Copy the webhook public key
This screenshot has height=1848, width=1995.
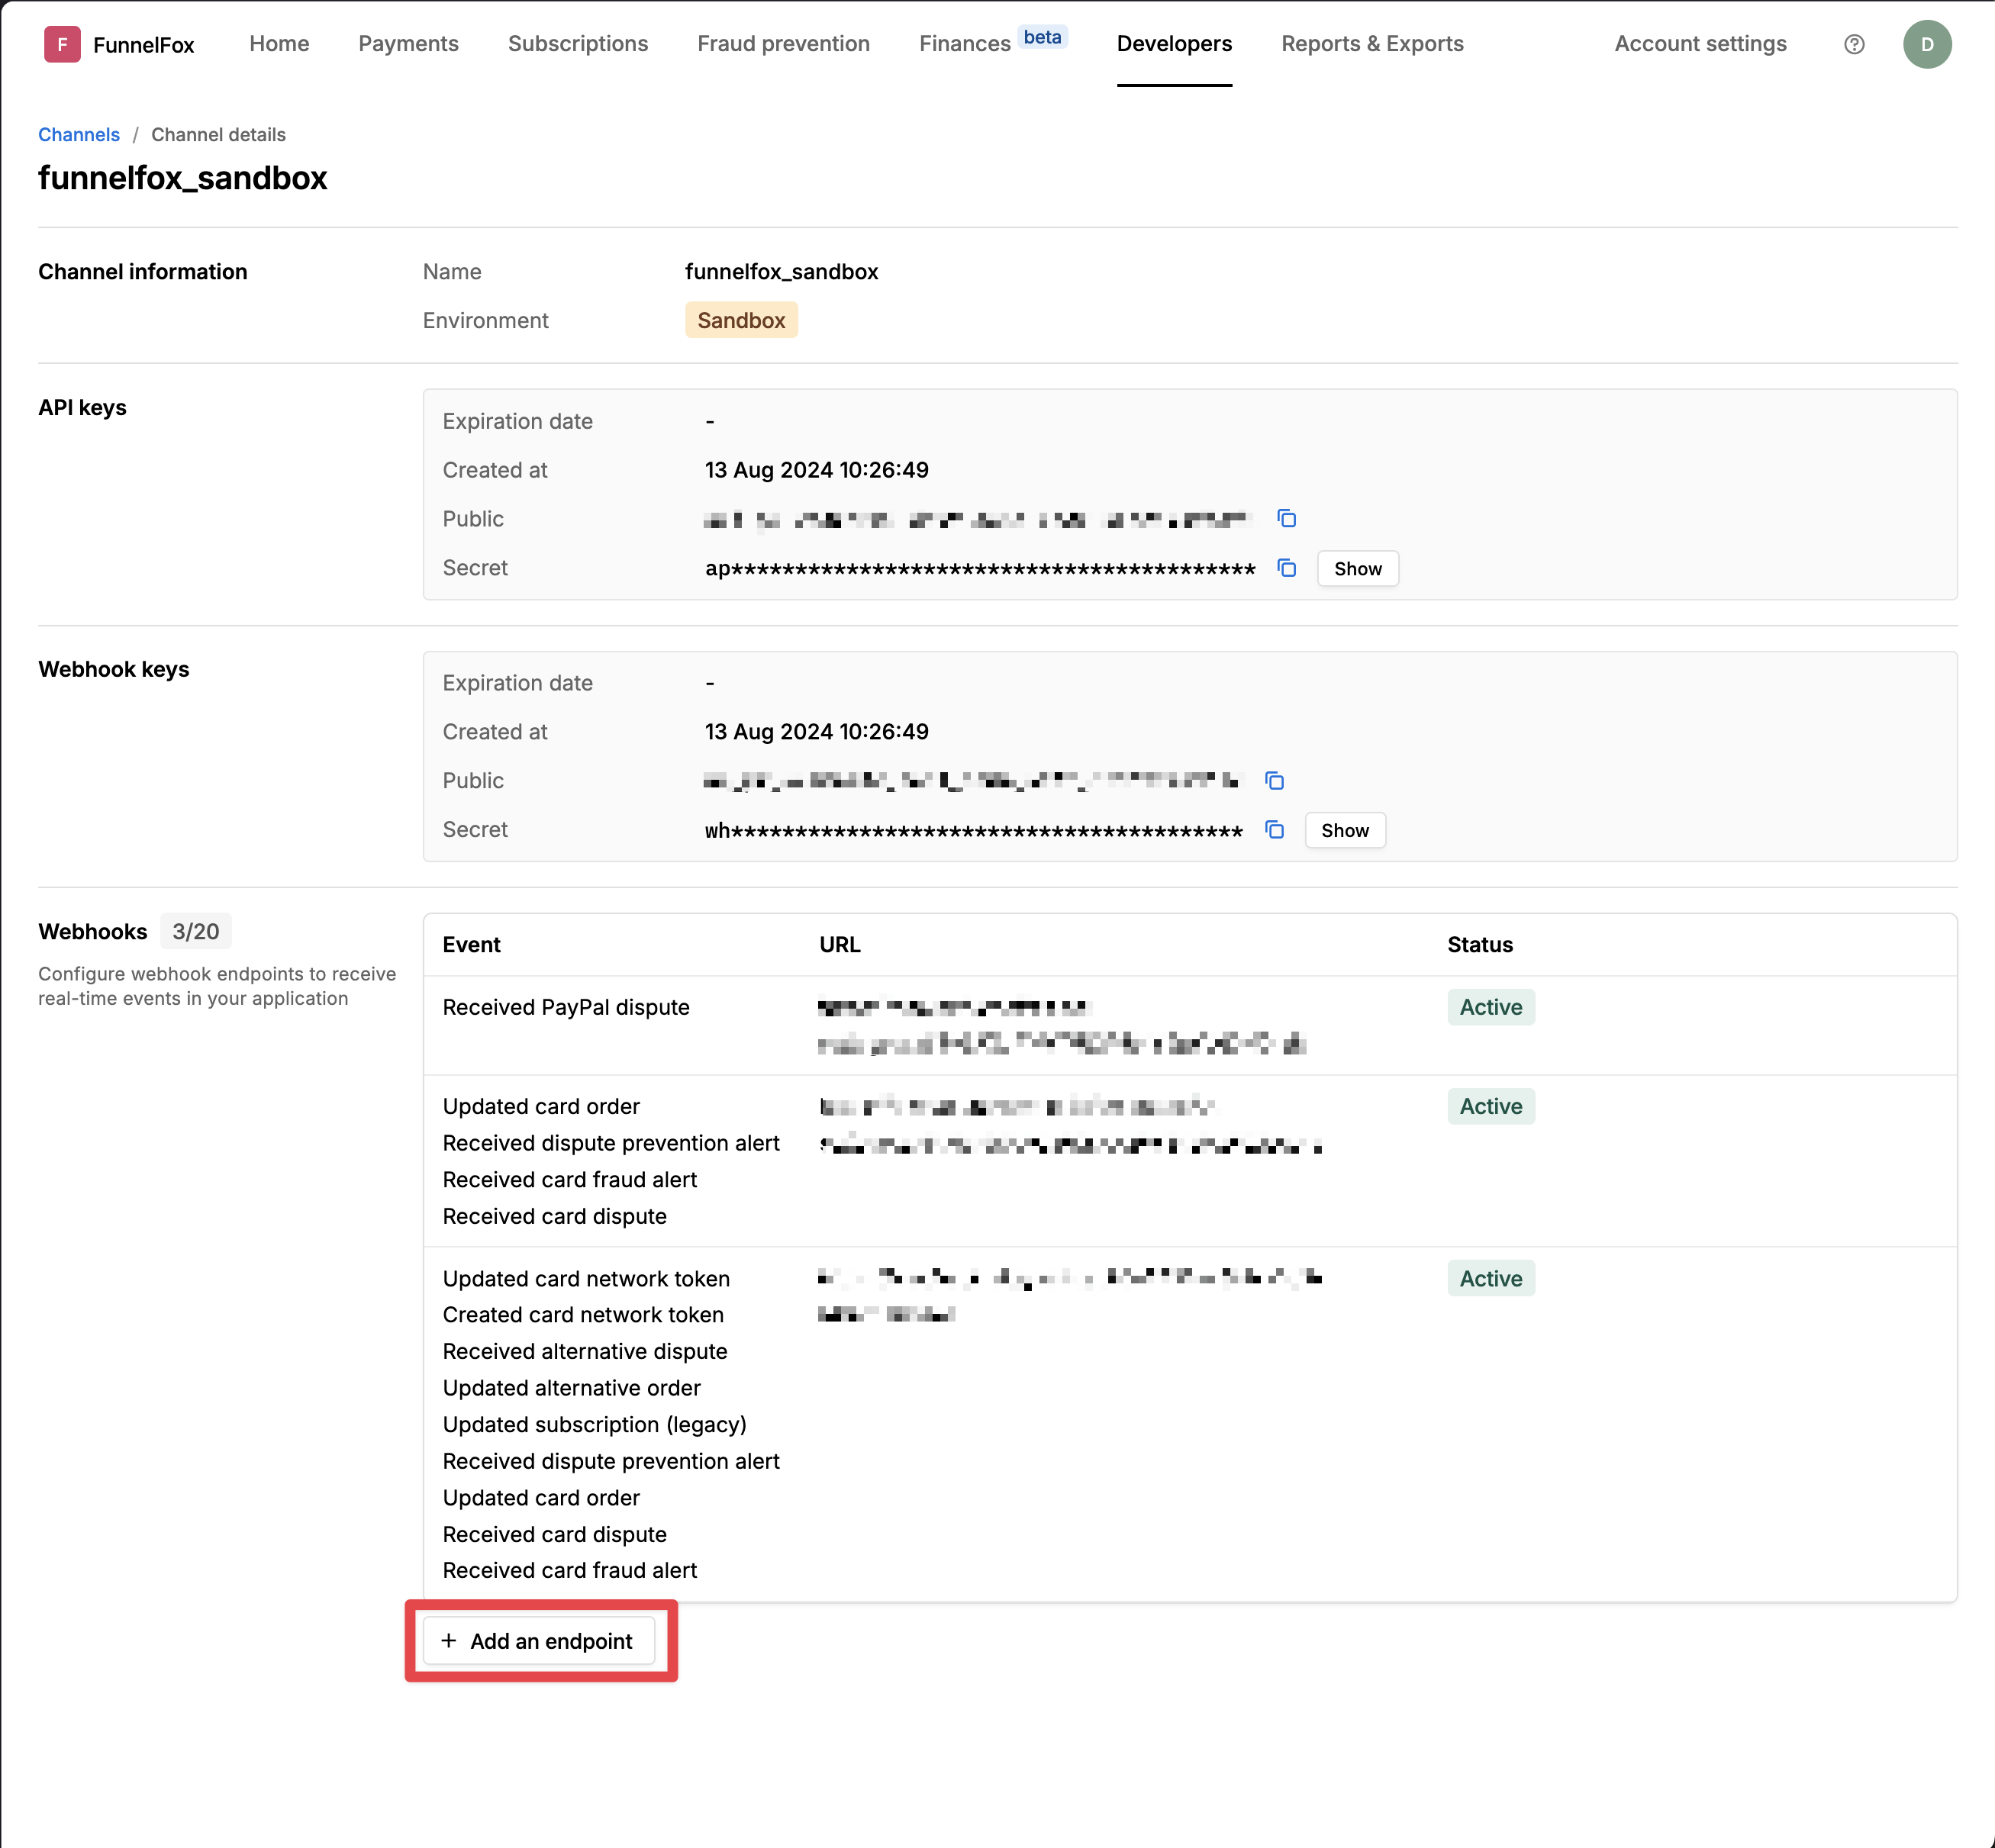pos(1274,781)
